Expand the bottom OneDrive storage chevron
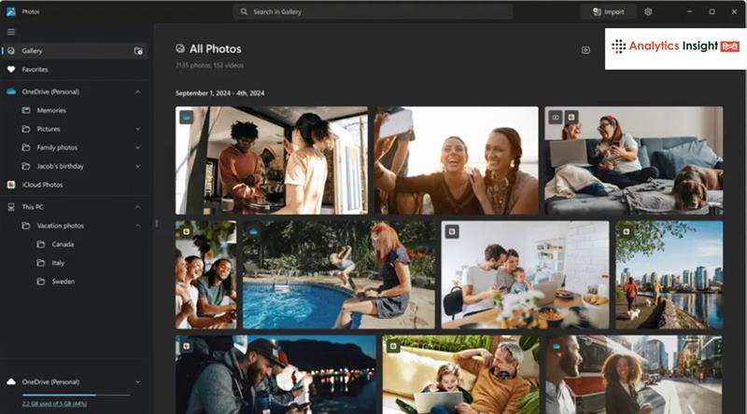This screenshot has height=414, width=747. click(x=137, y=381)
